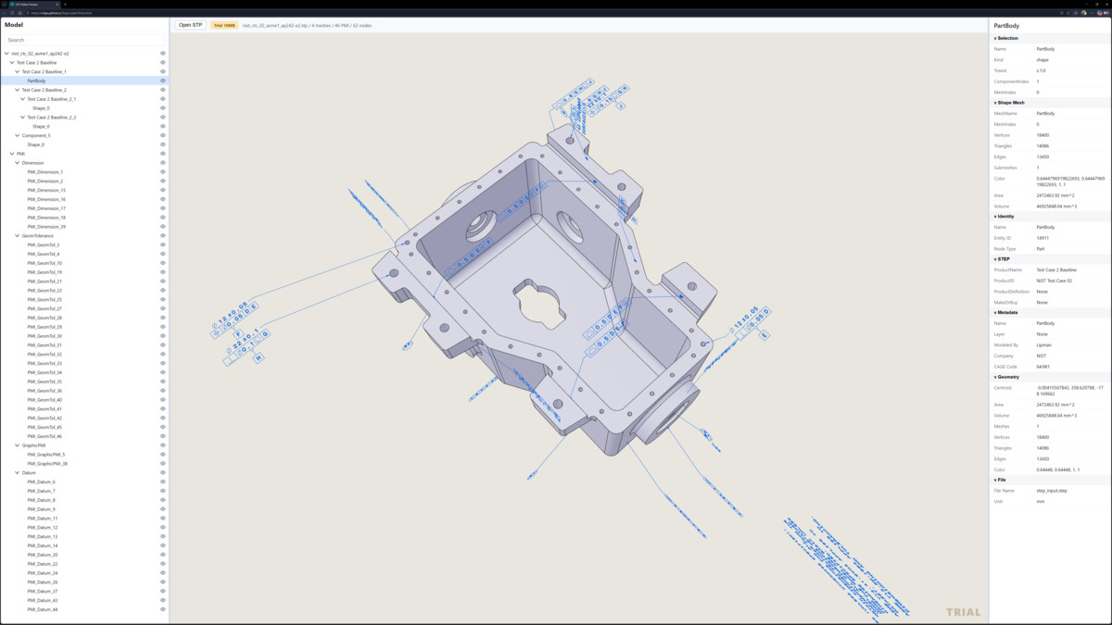Viewport: 1112px width, 625px height.
Task: Click eye icon for root nist_ctc_02 node
Action: click(163, 54)
